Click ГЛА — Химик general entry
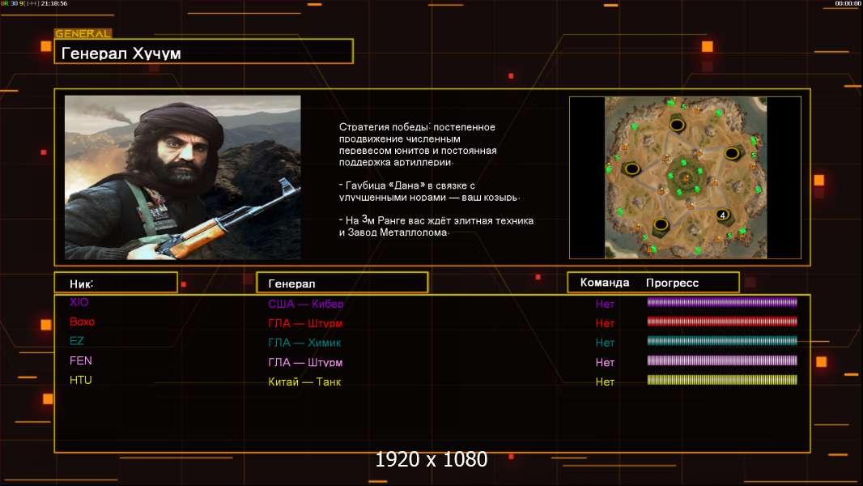 pos(304,343)
